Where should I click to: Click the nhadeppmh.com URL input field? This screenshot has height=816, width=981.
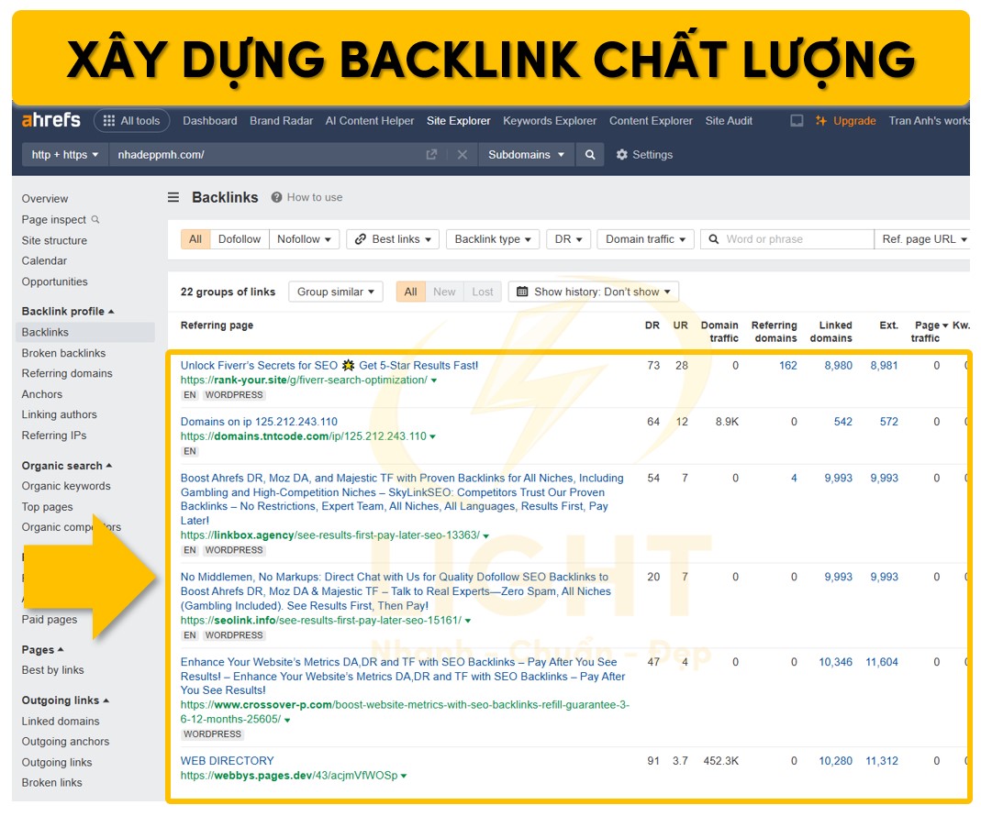click(x=269, y=154)
